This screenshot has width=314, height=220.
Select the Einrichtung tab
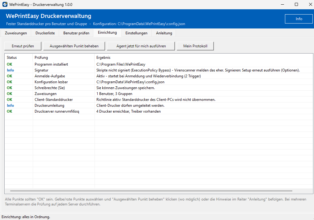pyautogui.click(x=107, y=32)
